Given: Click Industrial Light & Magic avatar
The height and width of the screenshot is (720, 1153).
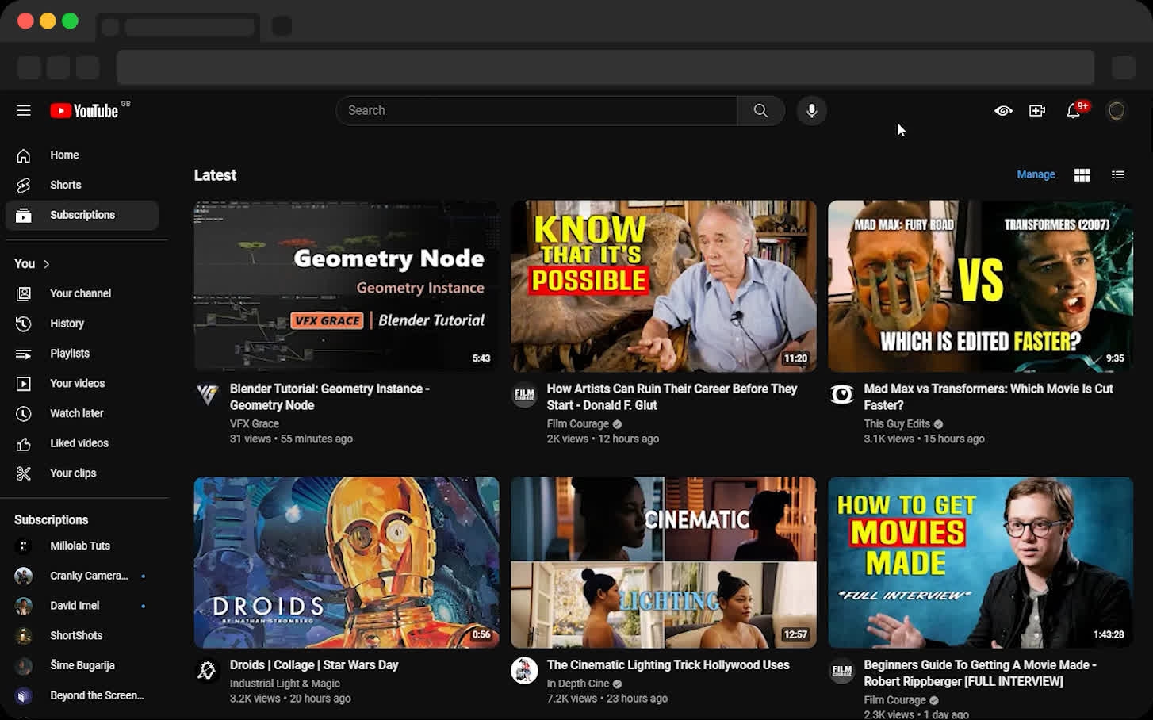Looking at the screenshot, I should point(208,671).
